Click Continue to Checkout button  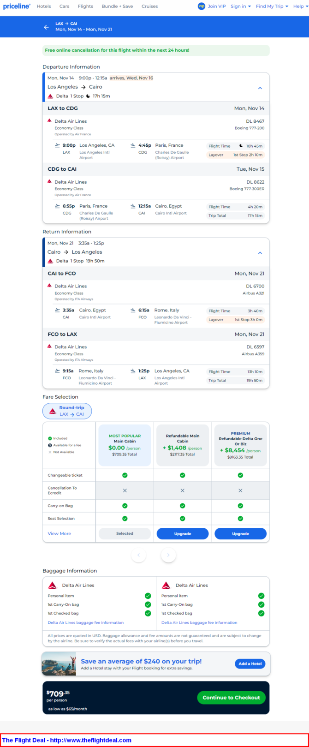[x=231, y=697]
